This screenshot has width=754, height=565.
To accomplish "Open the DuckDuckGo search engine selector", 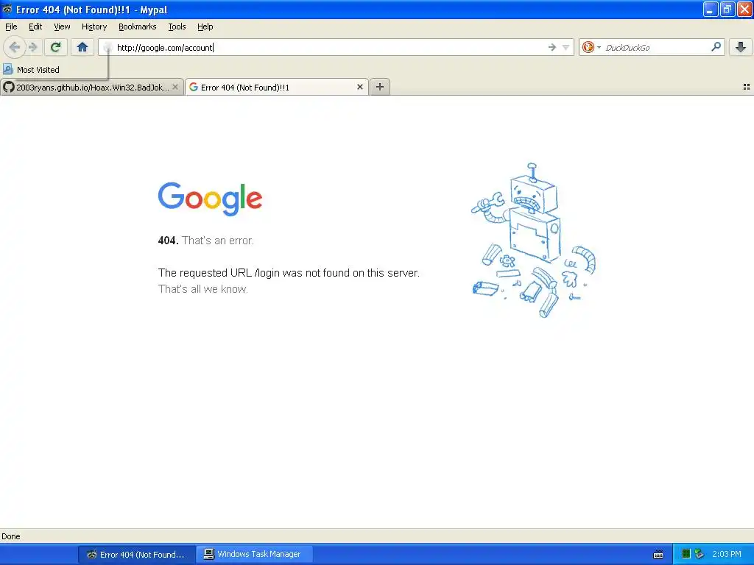I will [591, 47].
